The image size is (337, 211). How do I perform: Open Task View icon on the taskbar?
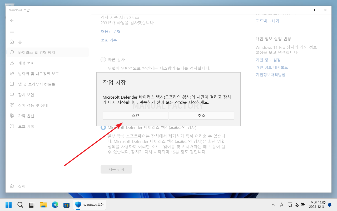[32, 205]
